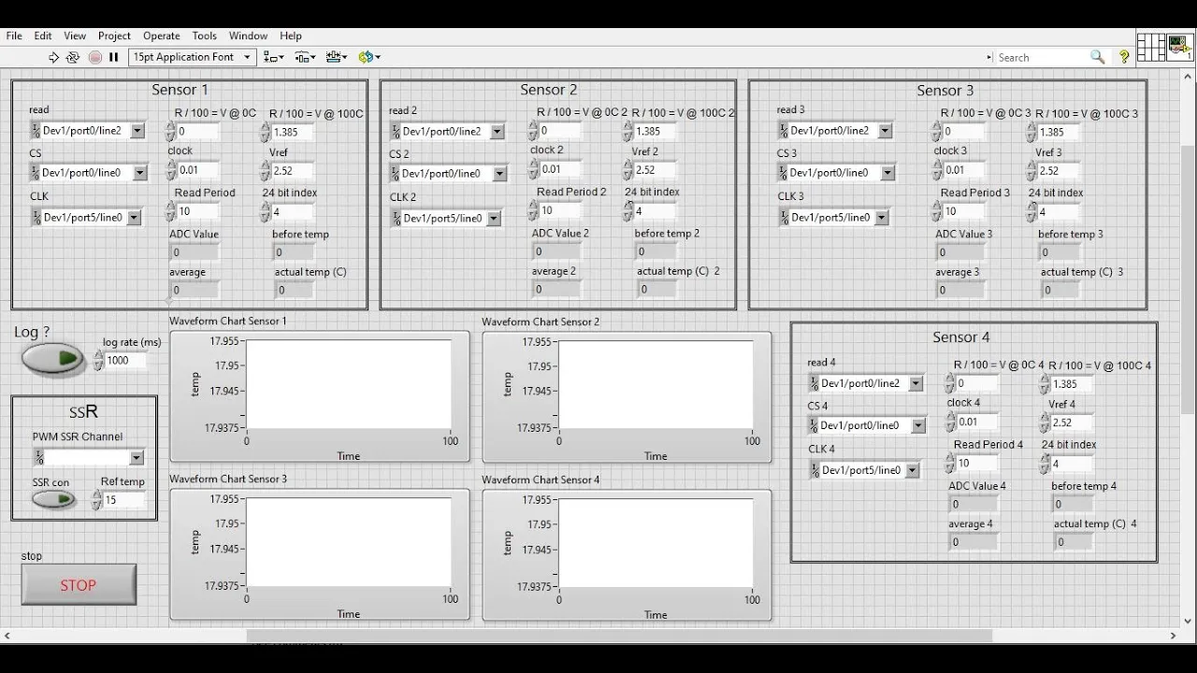The height and width of the screenshot is (673, 1197).
Task: Click the Abort Execution red circle icon
Action: [94, 57]
